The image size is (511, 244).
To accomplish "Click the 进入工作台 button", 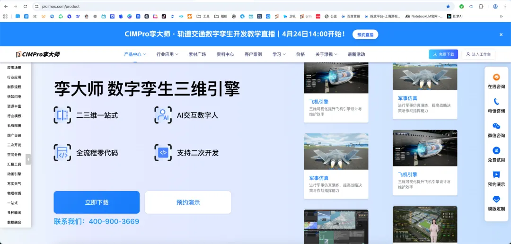I will (x=478, y=54).
